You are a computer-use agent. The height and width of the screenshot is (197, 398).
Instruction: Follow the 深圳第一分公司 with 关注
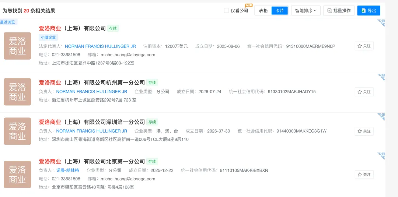point(364,131)
